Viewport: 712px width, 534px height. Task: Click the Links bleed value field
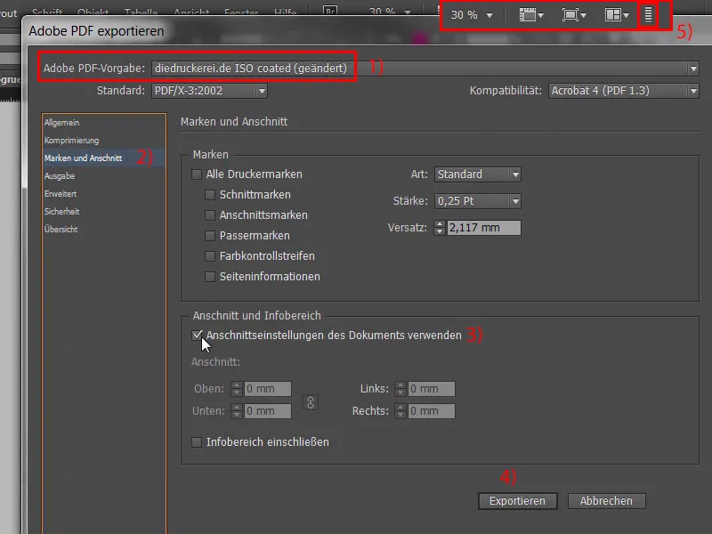pyautogui.click(x=432, y=389)
